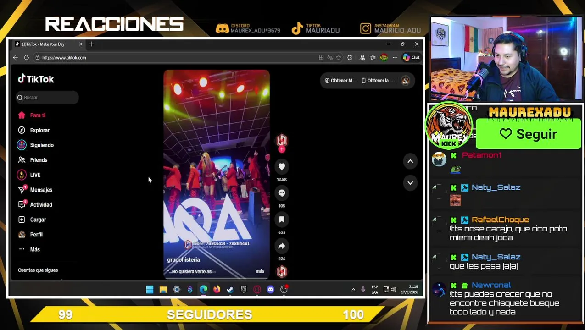This screenshot has height=330, width=585.
Task: Click Patamon1 username in chat
Action: click(482, 155)
